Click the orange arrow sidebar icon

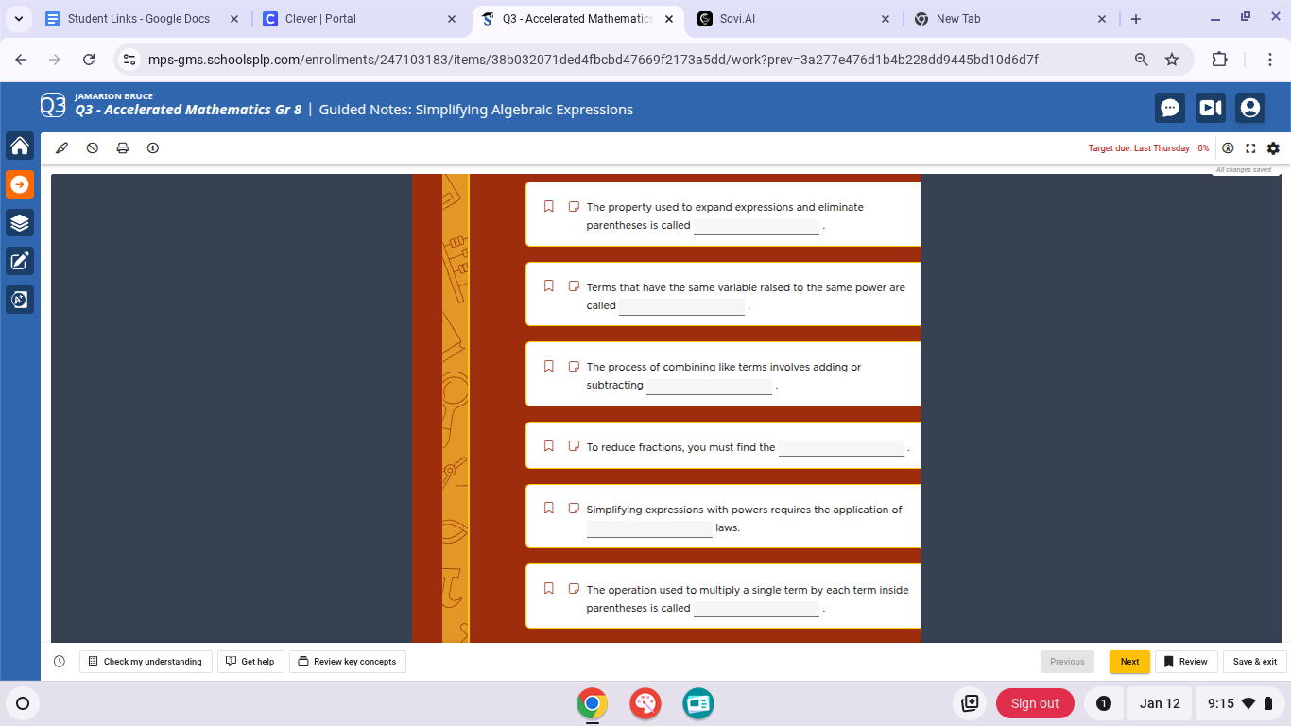[x=20, y=184]
